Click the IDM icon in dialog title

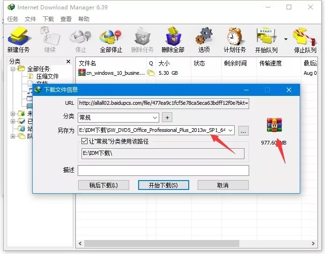pyautogui.click(x=38, y=90)
